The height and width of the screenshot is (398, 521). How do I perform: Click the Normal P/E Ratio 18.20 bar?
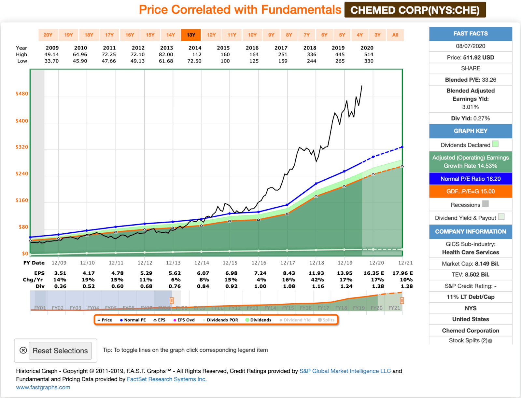tap(471, 179)
